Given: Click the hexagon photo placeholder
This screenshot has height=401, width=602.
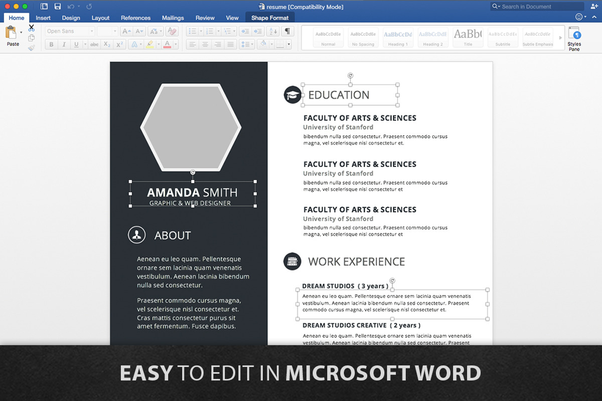Looking at the screenshot, I should point(191,127).
